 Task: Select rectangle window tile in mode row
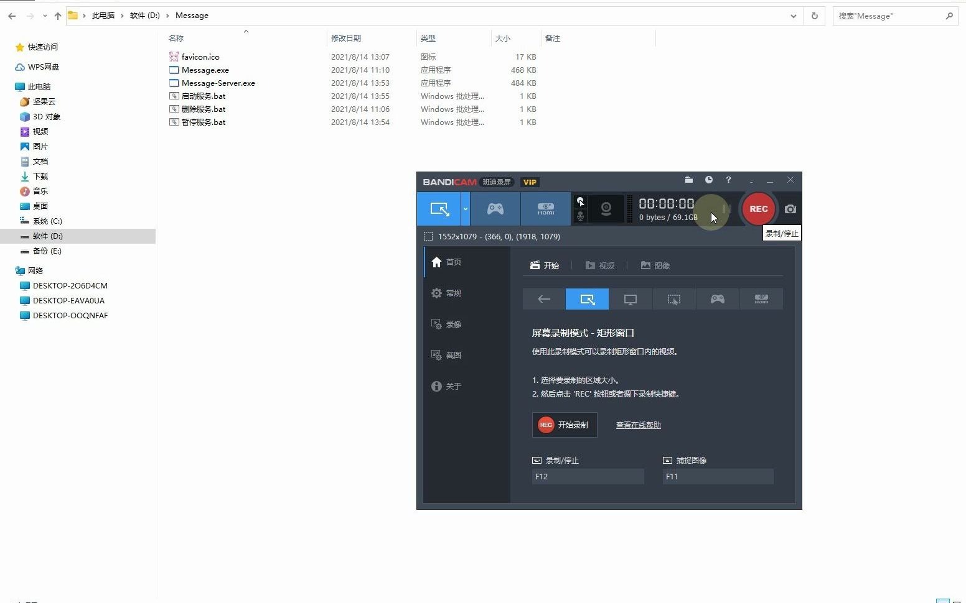(x=587, y=299)
